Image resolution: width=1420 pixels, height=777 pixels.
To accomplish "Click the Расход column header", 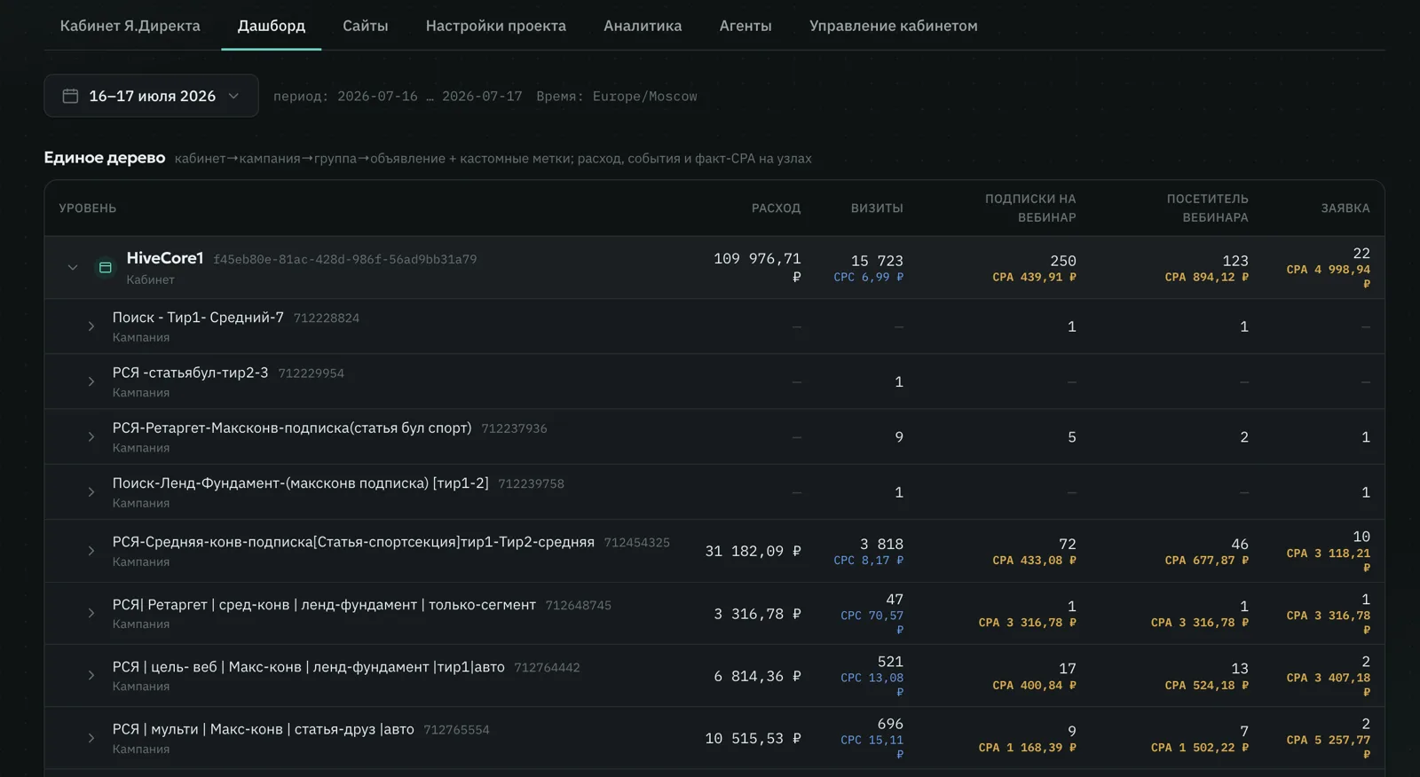I will point(776,208).
